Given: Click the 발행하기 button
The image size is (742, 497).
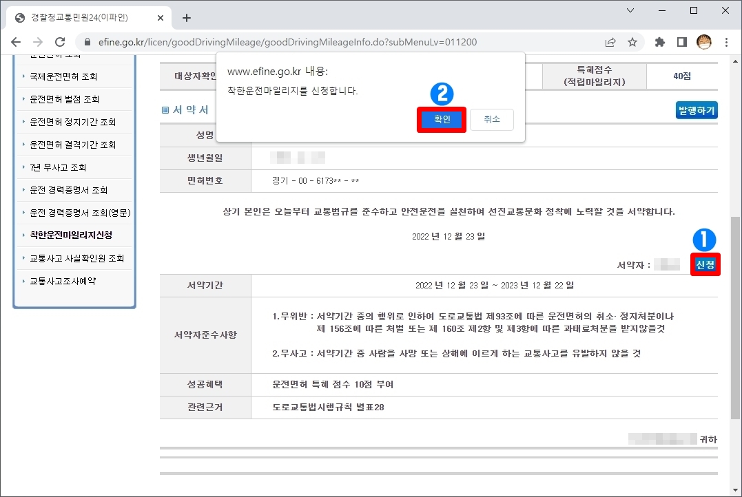Looking at the screenshot, I should coord(697,110).
